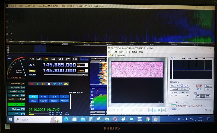
Task: Click the FM-BW vertical bandwidth slider
Action: click(71, 102)
